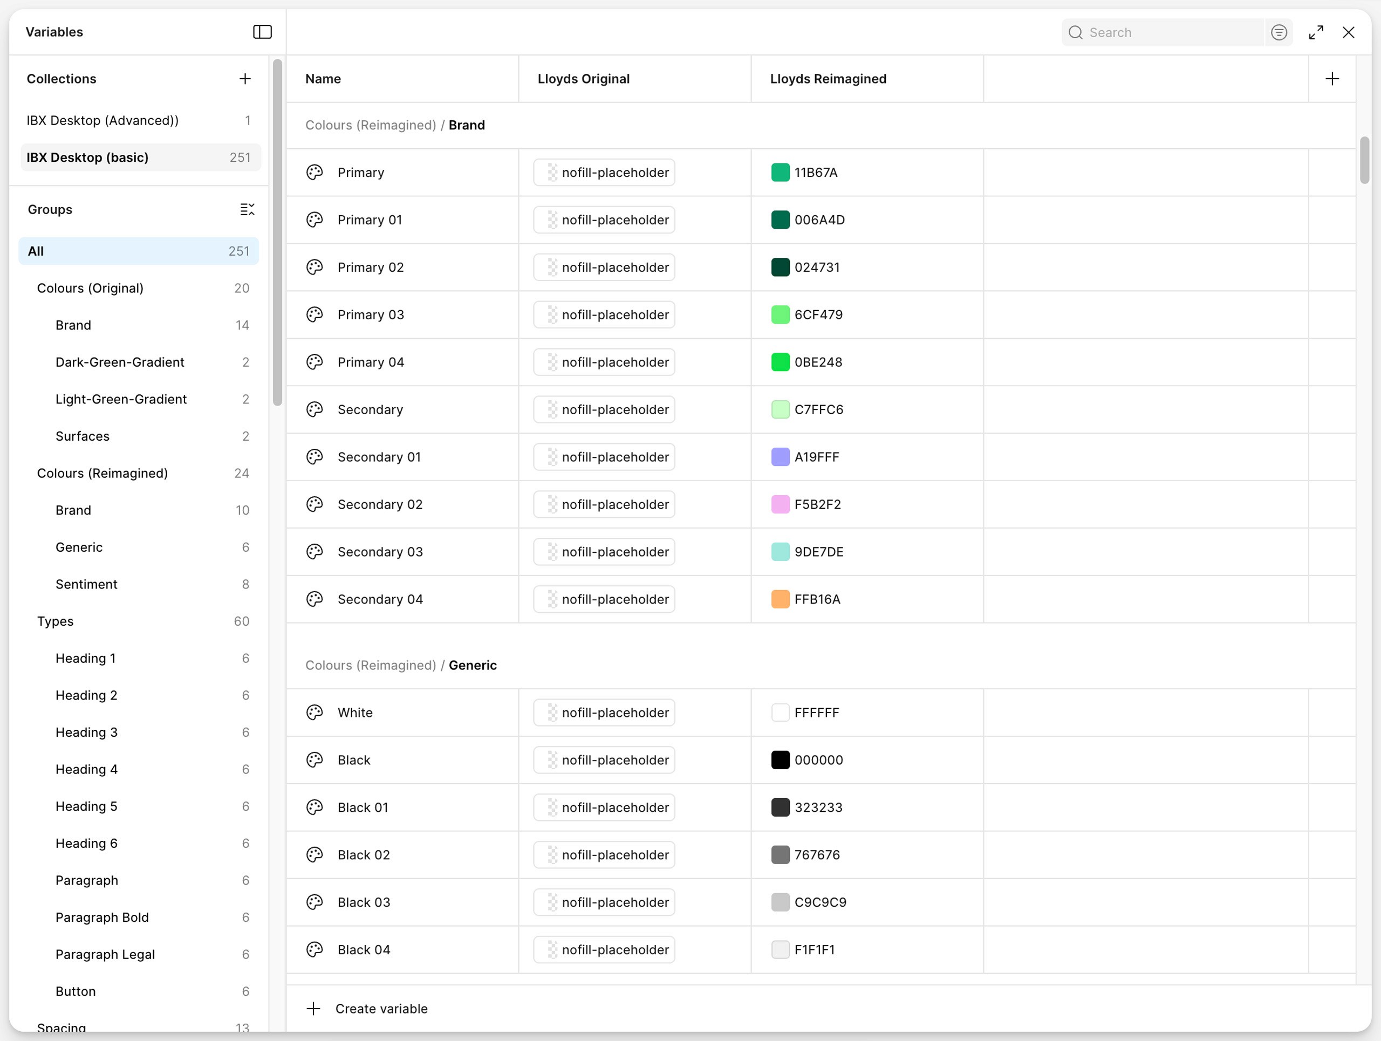Select the Colours (Reimagined) group
The width and height of the screenshot is (1381, 1041).
102,473
